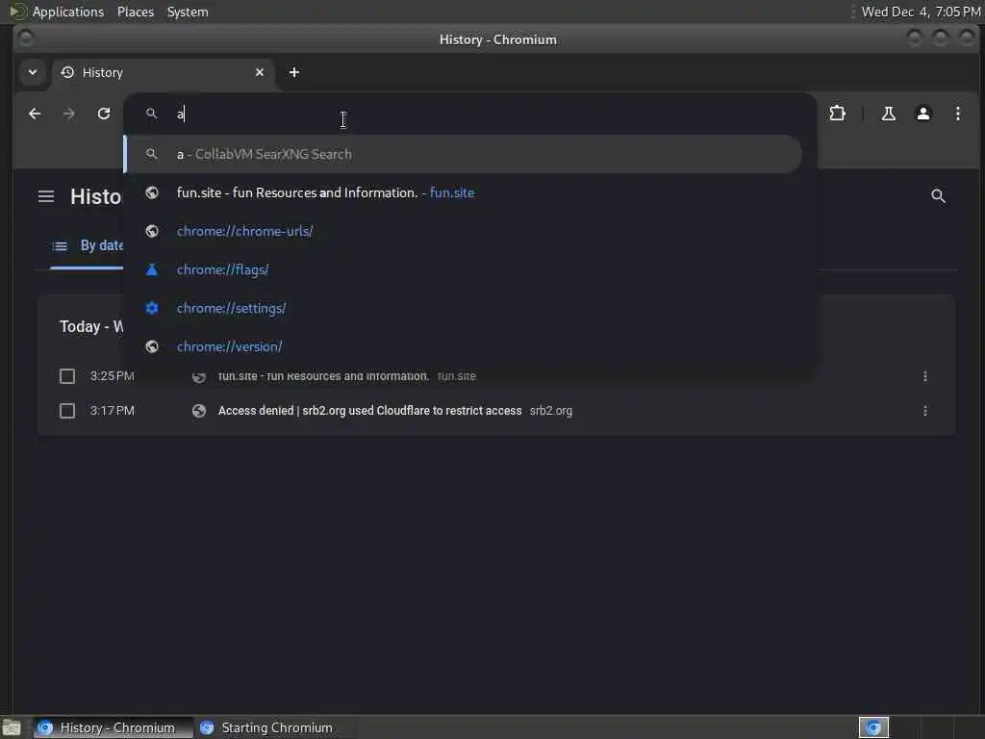Select the By date tab
The height and width of the screenshot is (739, 985).
[x=87, y=245]
